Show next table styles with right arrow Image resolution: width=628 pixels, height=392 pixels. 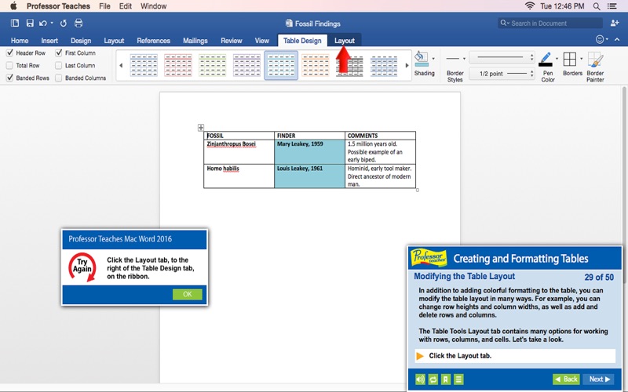click(x=407, y=65)
